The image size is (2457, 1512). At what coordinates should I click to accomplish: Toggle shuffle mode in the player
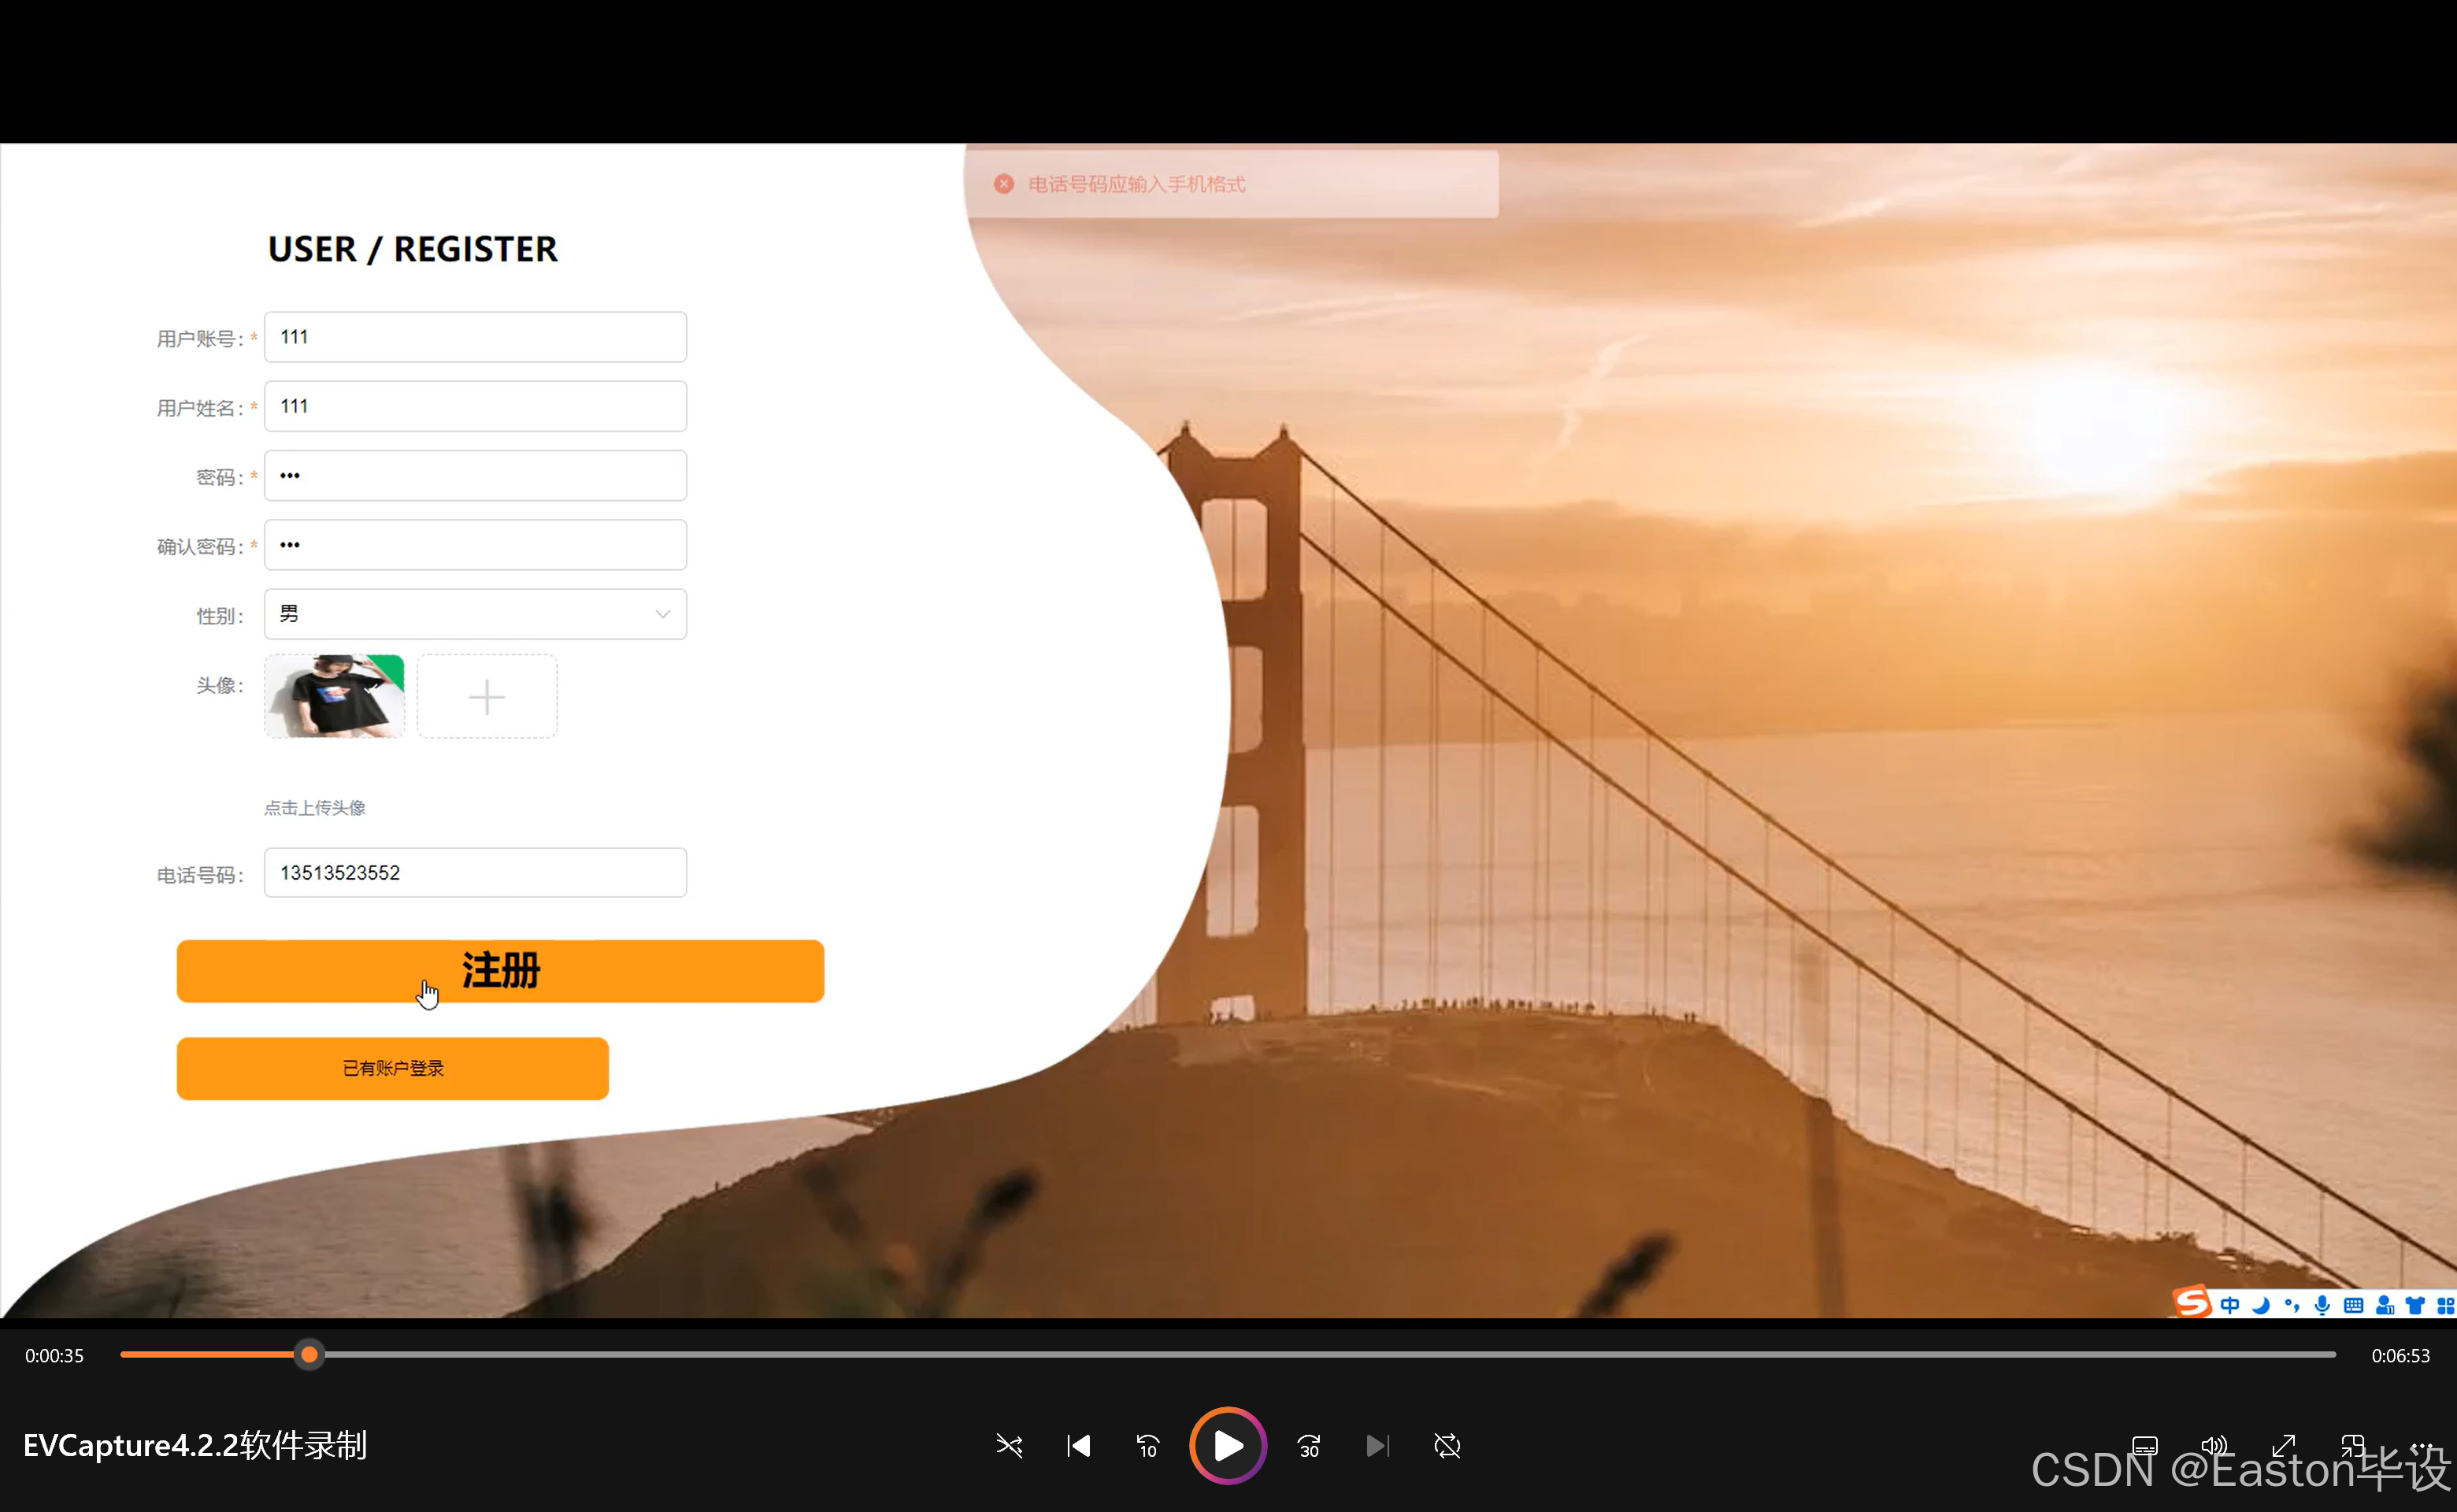[x=1009, y=1446]
